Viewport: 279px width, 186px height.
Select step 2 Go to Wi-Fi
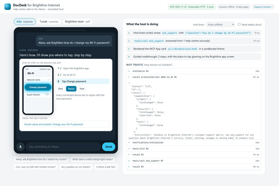(83, 75)
